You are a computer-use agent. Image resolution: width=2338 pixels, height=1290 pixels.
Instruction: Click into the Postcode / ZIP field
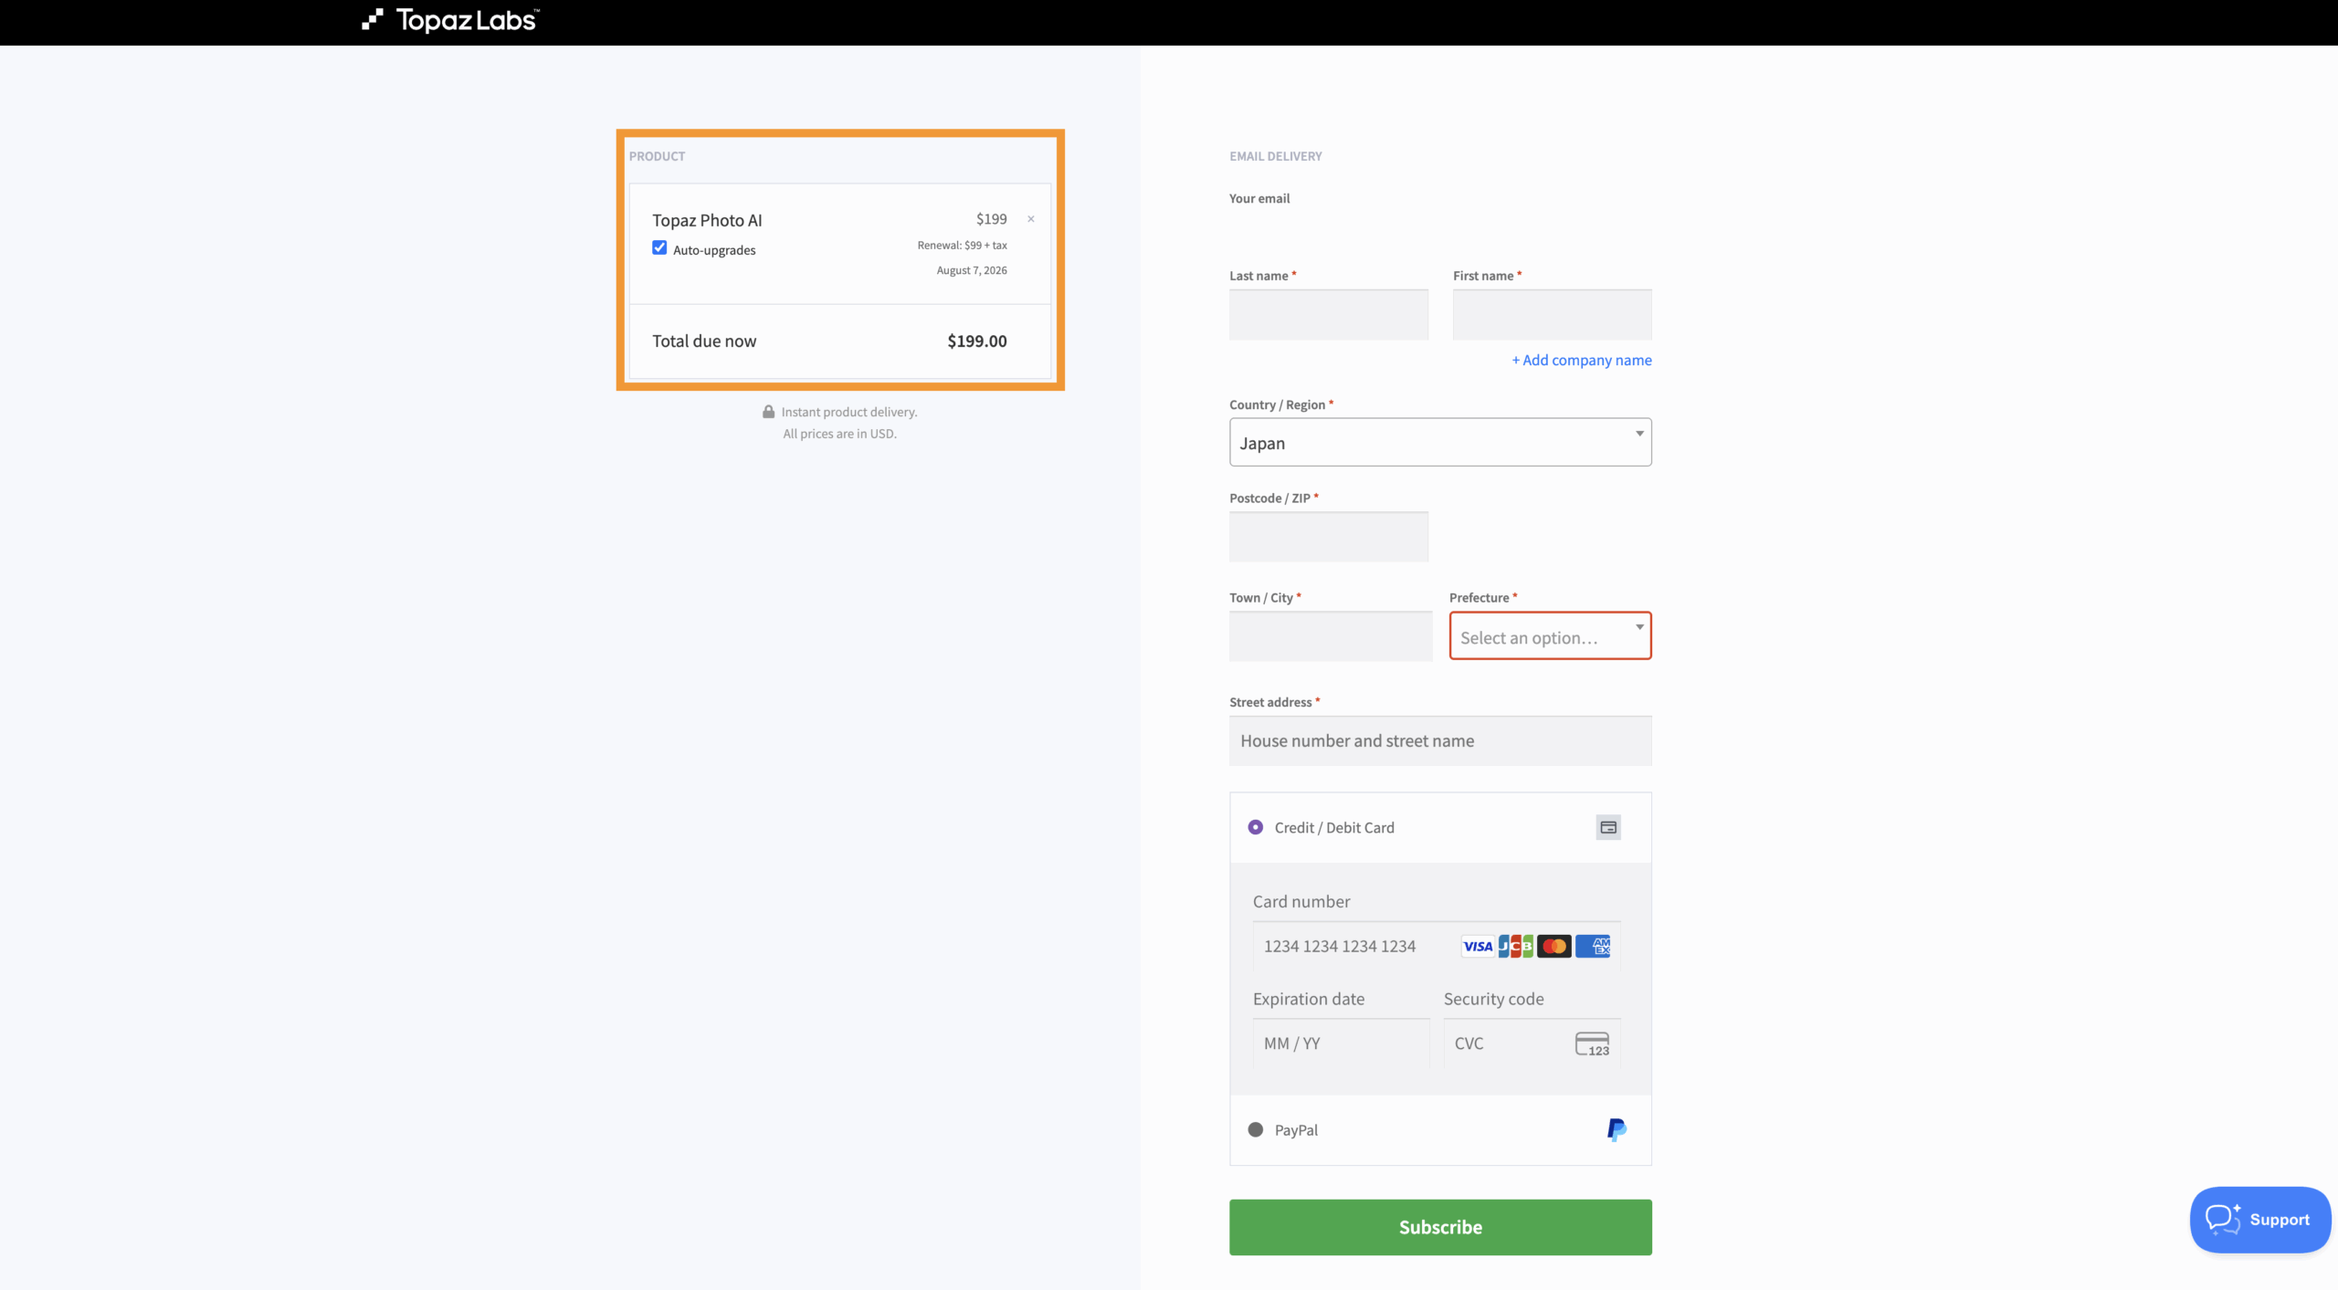[x=1329, y=537]
